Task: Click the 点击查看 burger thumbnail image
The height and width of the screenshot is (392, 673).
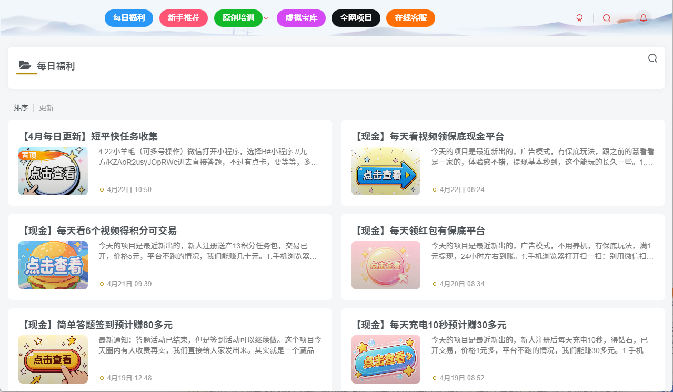Action: pos(53,265)
